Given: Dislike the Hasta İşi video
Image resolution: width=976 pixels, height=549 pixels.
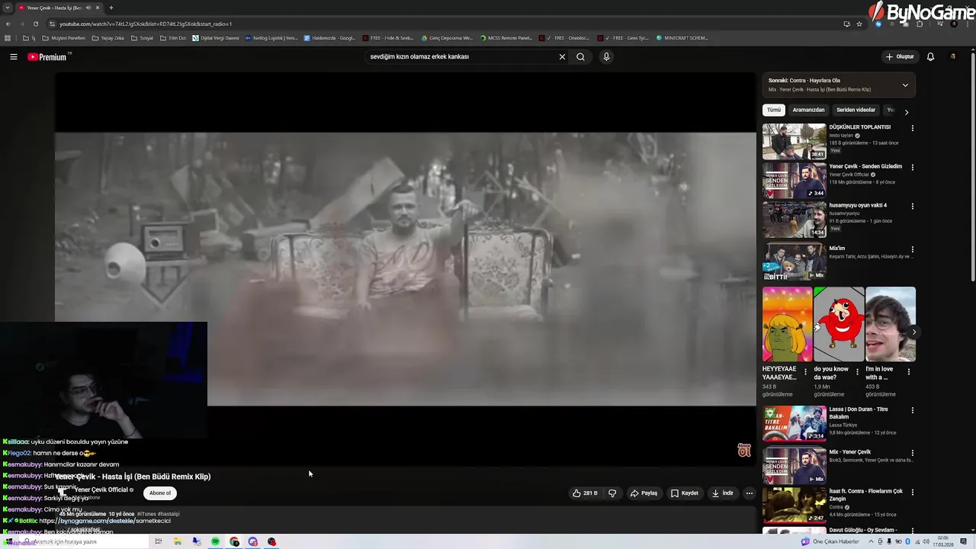Looking at the screenshot, I should (x=612, y=493).
